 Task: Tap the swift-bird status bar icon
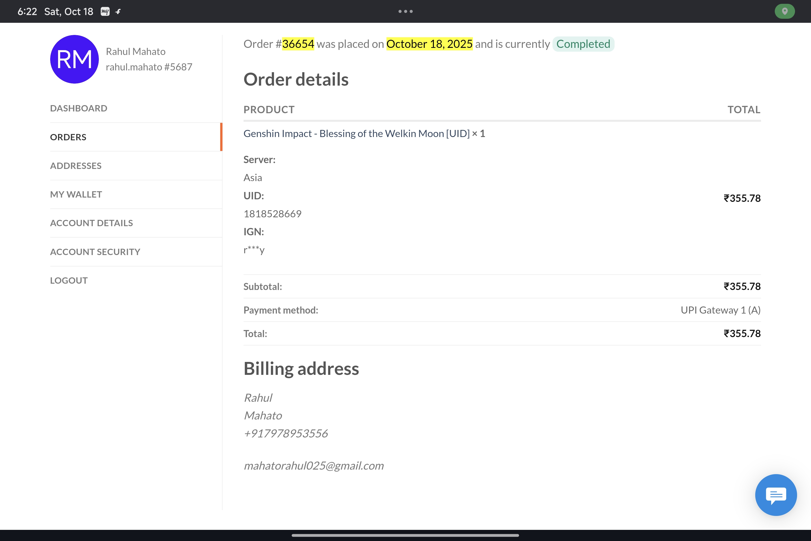click(118, 12)
